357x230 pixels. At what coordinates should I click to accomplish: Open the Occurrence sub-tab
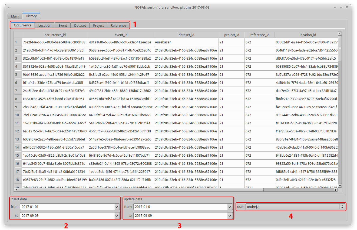23,25
